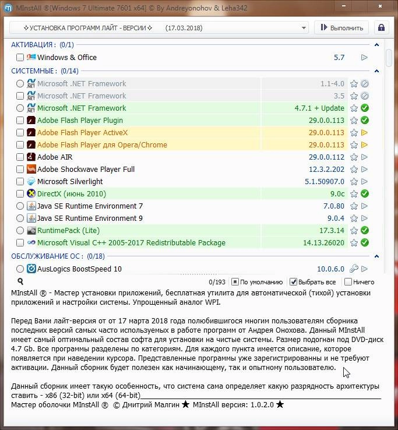Select Java SE Runtime Environment 9 radio
Viewport: 398px width, 430px height.
20,218
